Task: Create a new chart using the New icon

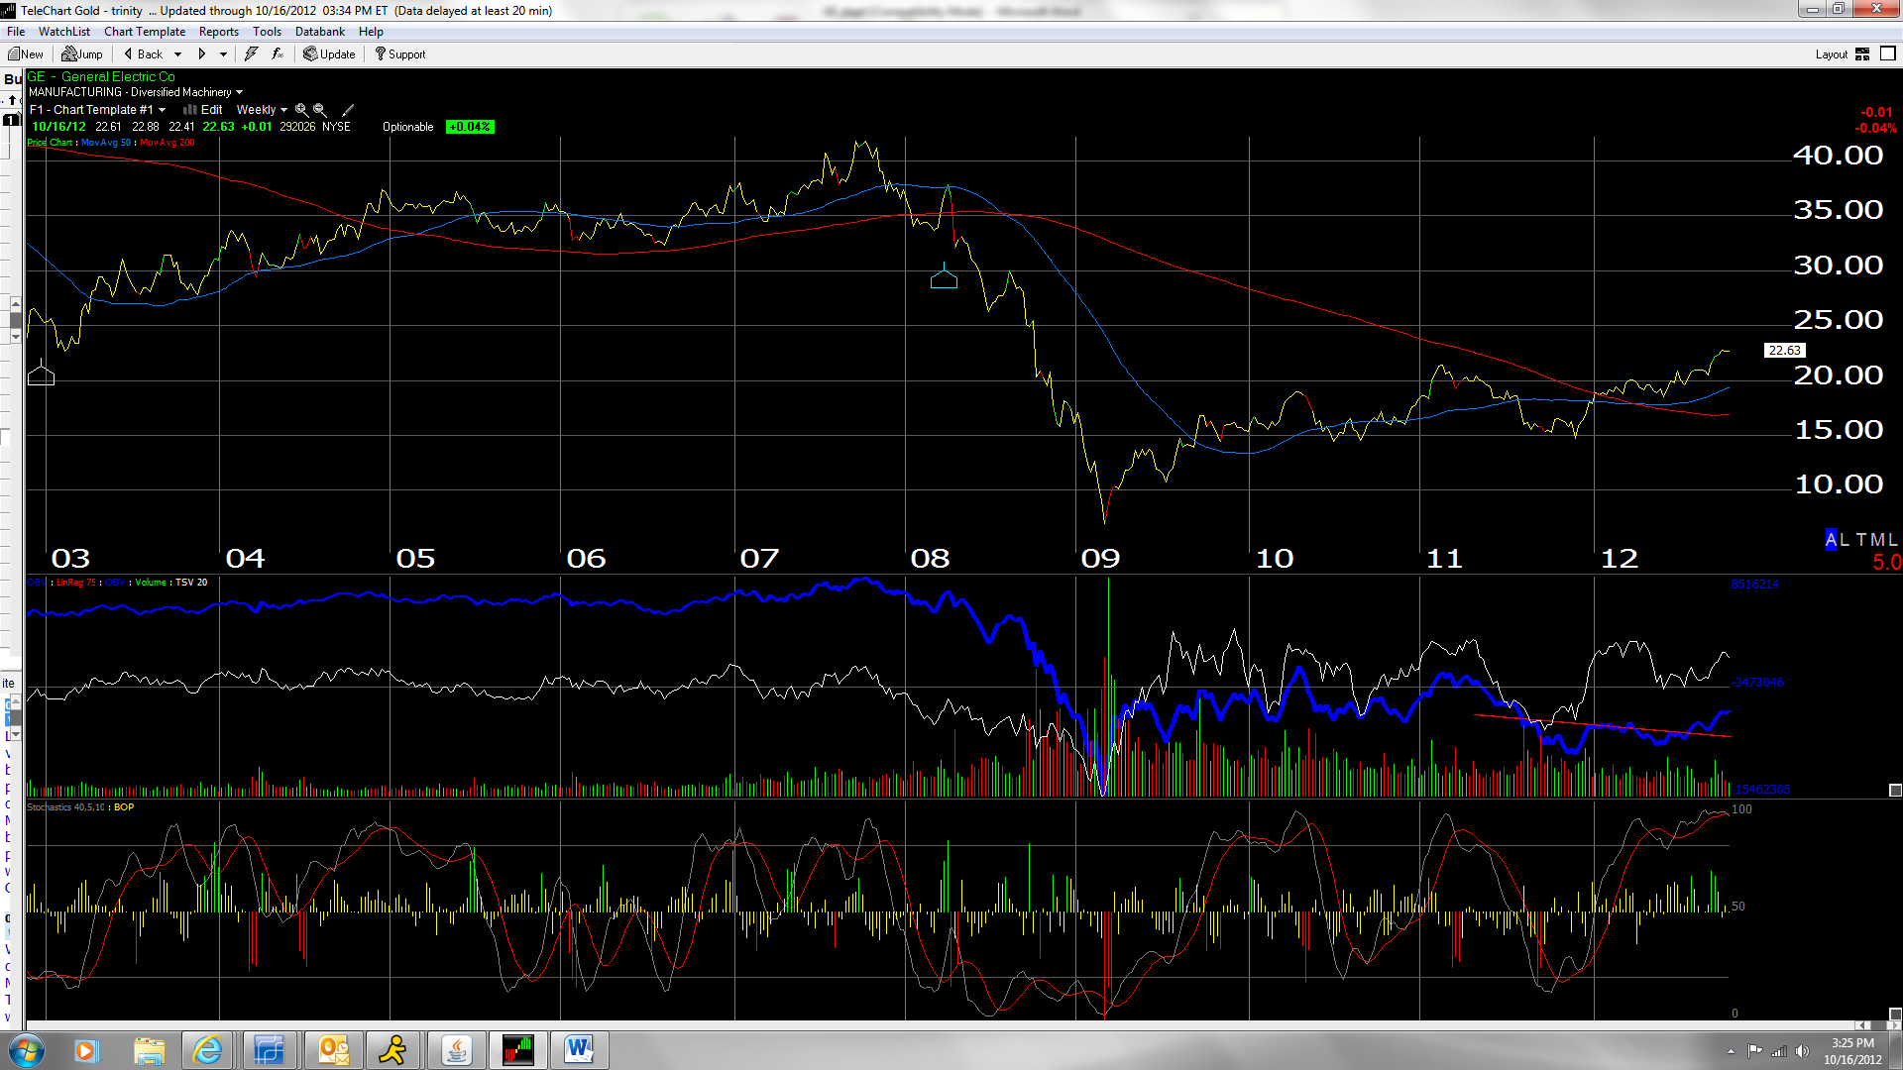Action: click(25, 53)
